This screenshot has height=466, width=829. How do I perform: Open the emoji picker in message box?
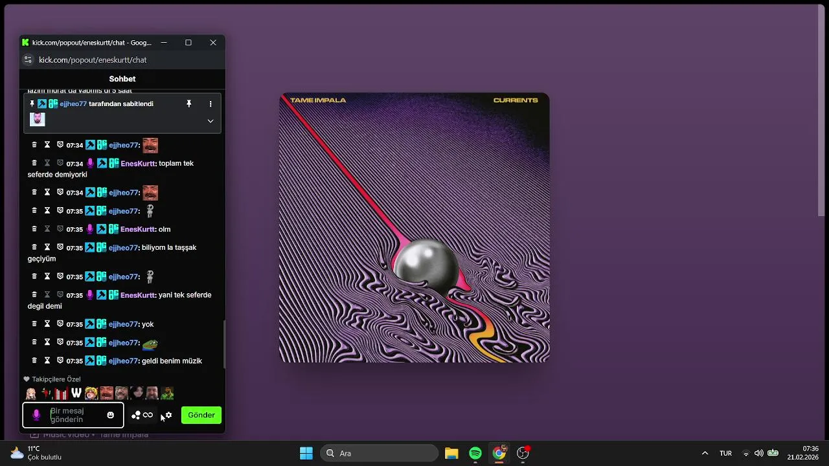coord(110,415)
